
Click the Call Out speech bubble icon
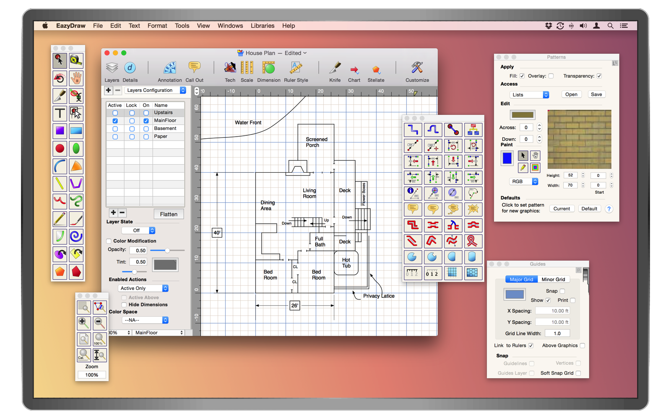tap(194, 68)
